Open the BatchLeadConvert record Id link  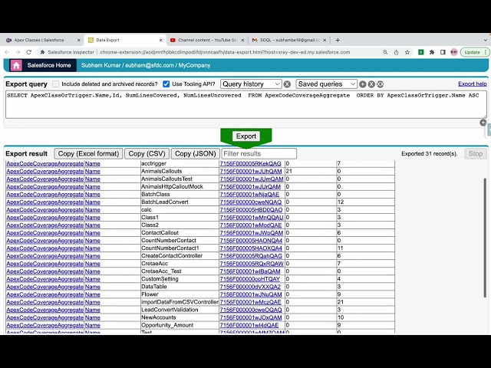[x=251, y=202]
